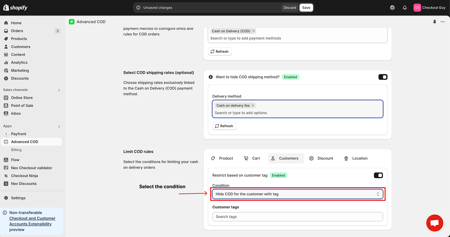
Task: Click the Shopify logo
Action: coord(15,8)
